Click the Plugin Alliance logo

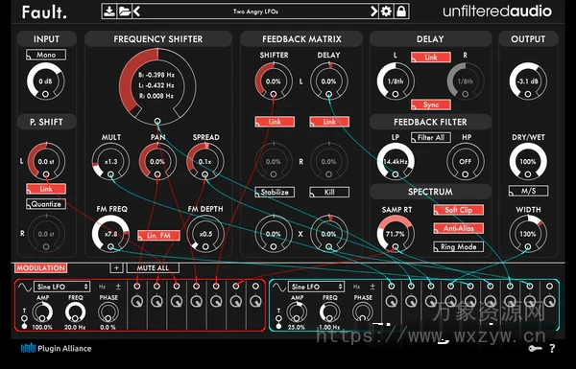tap(56, 348)
